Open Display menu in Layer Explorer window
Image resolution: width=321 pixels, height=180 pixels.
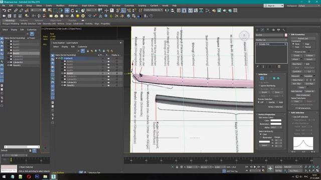click(65, 46)
